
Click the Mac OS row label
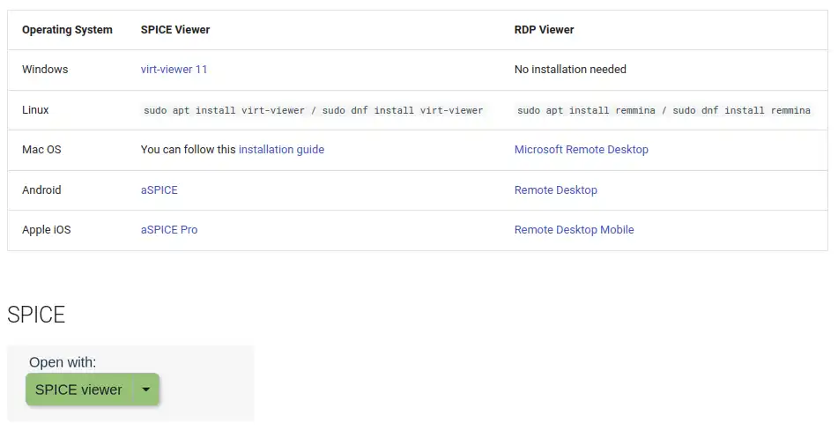click(x=41, y=150)
